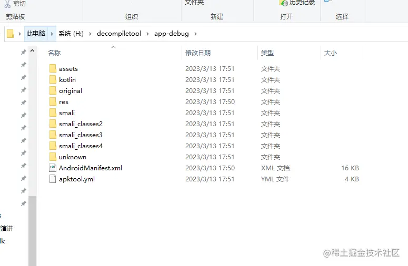408x266 pixels.
Task: Select the smali folder icon
Action: coord(53,112)
